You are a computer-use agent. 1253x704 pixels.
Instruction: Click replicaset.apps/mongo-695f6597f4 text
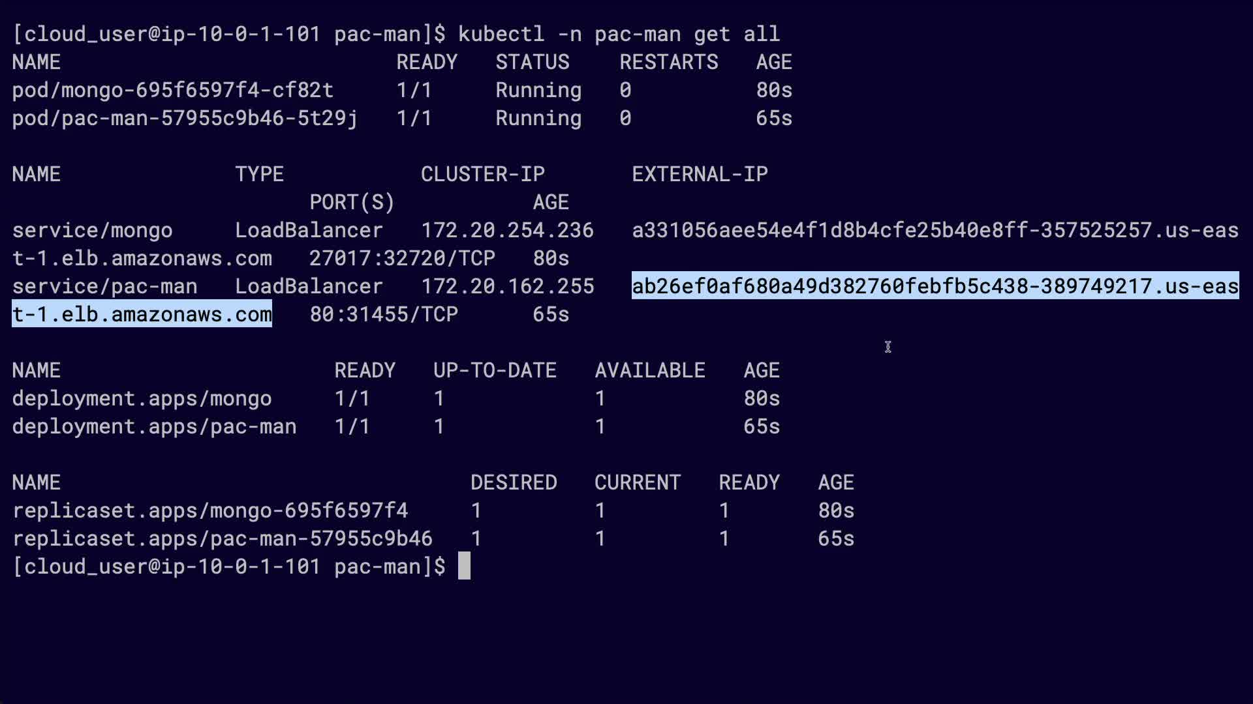pyautogui.click(x=210, y=510)
